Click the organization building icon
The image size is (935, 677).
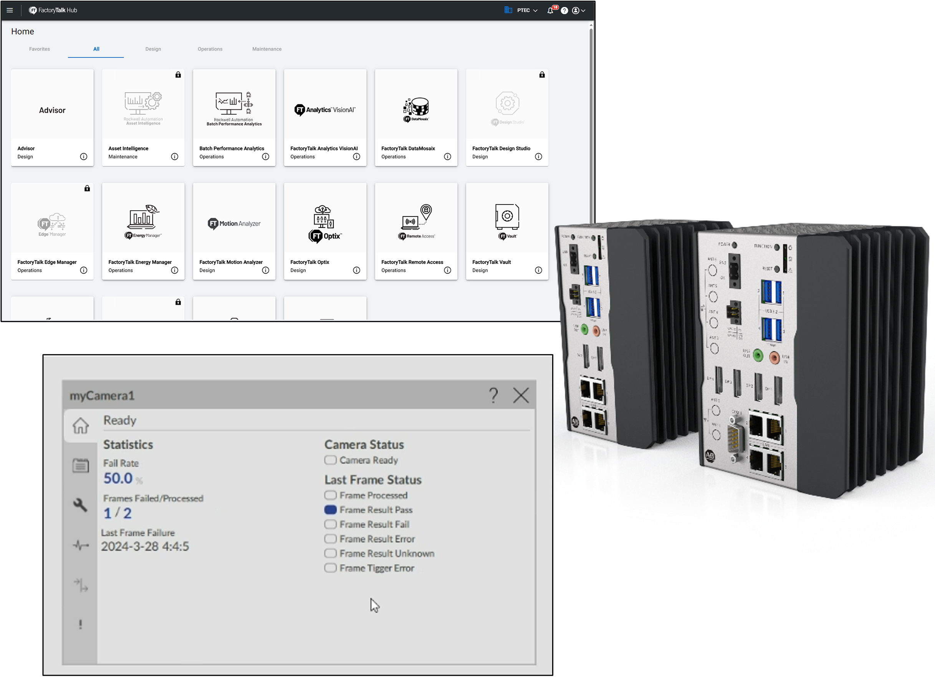508,10
